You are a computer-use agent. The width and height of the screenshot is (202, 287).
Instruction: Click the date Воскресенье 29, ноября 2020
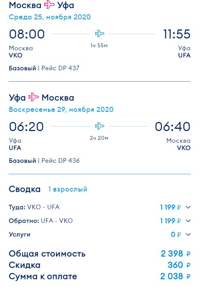click(x=61, y=110)
